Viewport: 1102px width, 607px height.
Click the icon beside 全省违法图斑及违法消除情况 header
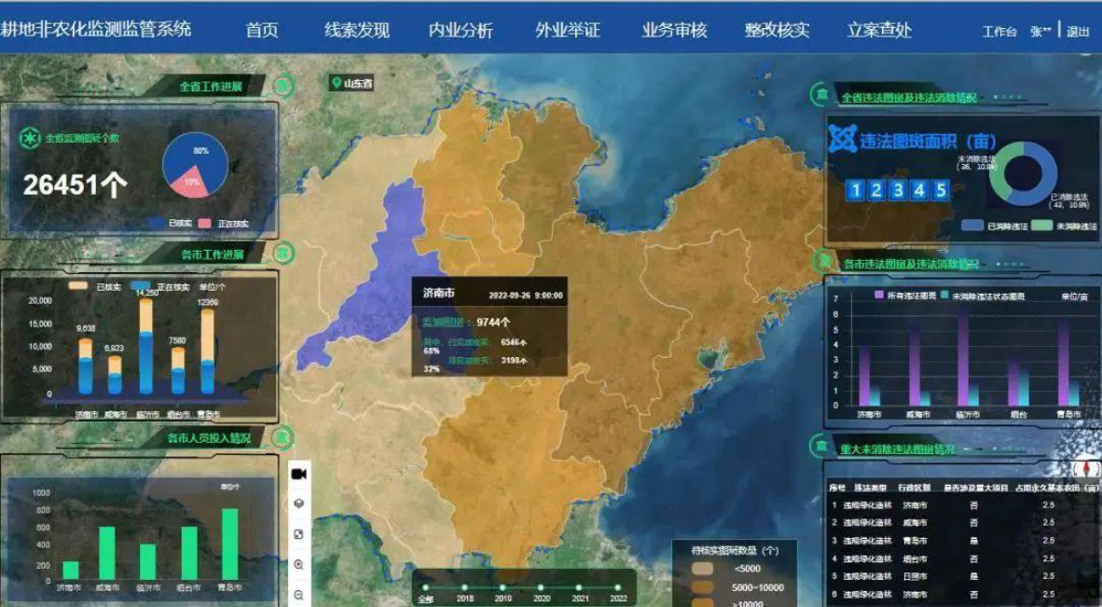pyautogui.click(x=820, y=93)
